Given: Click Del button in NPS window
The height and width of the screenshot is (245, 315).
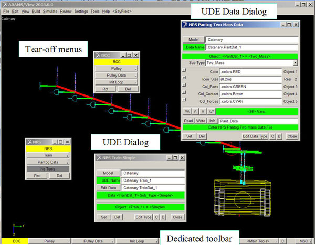Looking at the screenshot, I should tap(59, 176).
